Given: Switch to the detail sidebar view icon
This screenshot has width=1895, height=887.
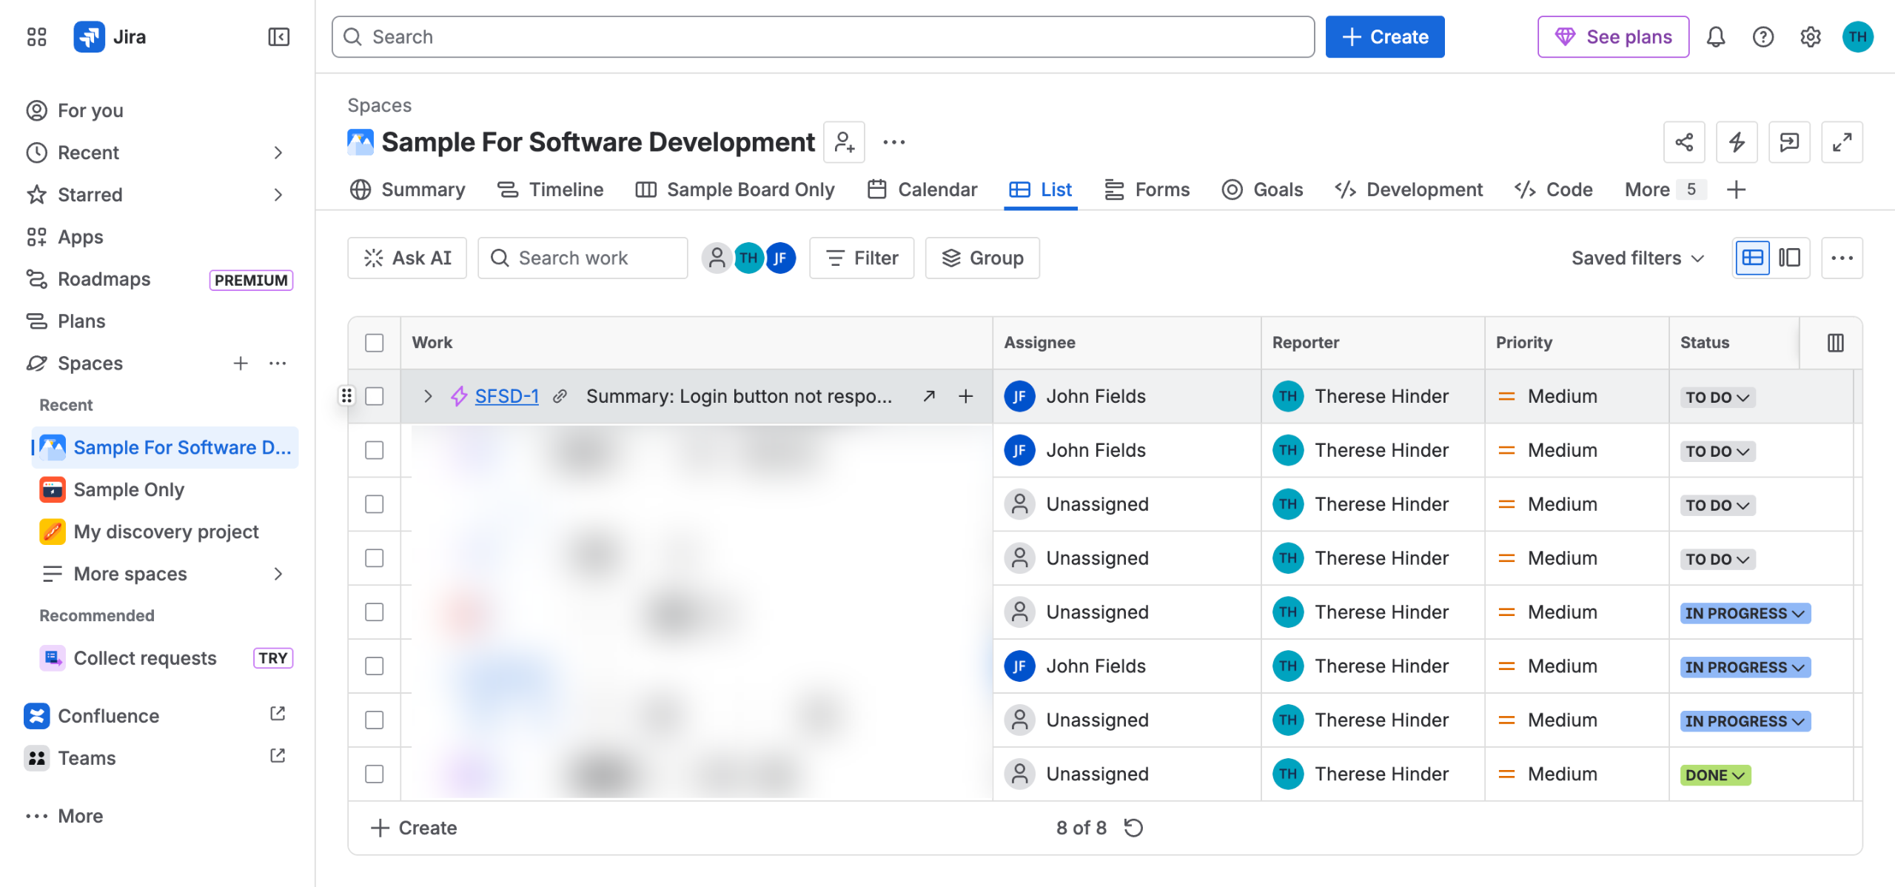Looking at the screenshot, I should (1790, 258).
